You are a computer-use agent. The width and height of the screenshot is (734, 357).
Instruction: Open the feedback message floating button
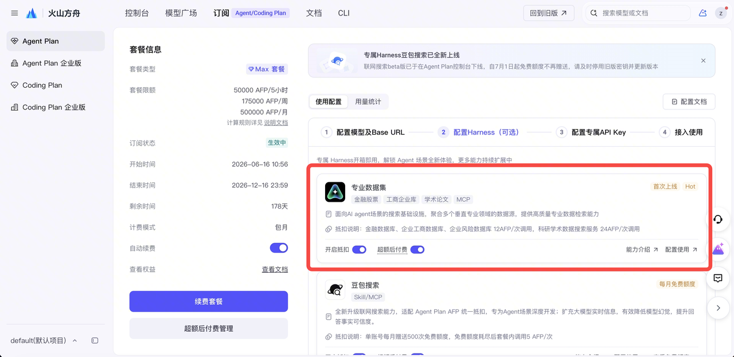coord(718,278)
